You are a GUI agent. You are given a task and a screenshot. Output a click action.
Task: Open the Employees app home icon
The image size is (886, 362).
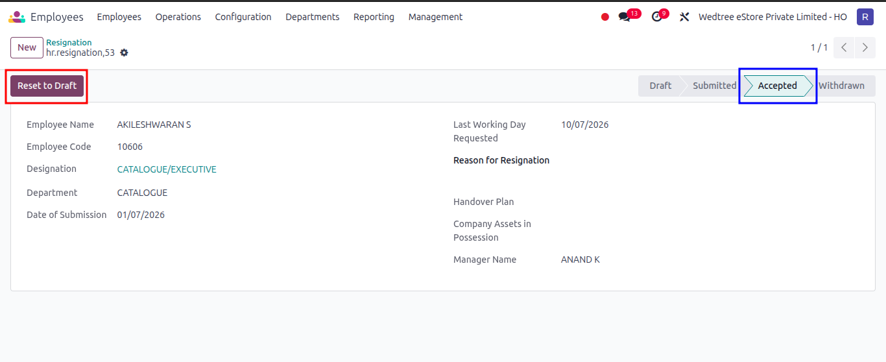pos(17,17)
